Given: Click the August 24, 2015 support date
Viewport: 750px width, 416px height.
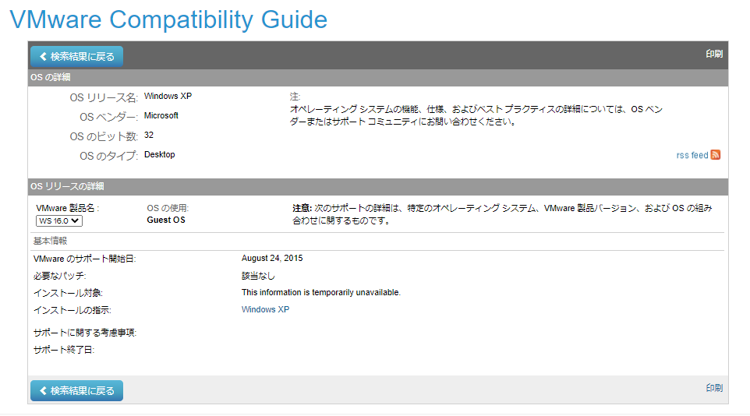Looking at the screenshot, I should pyautogui.click(x=272, y=258).
